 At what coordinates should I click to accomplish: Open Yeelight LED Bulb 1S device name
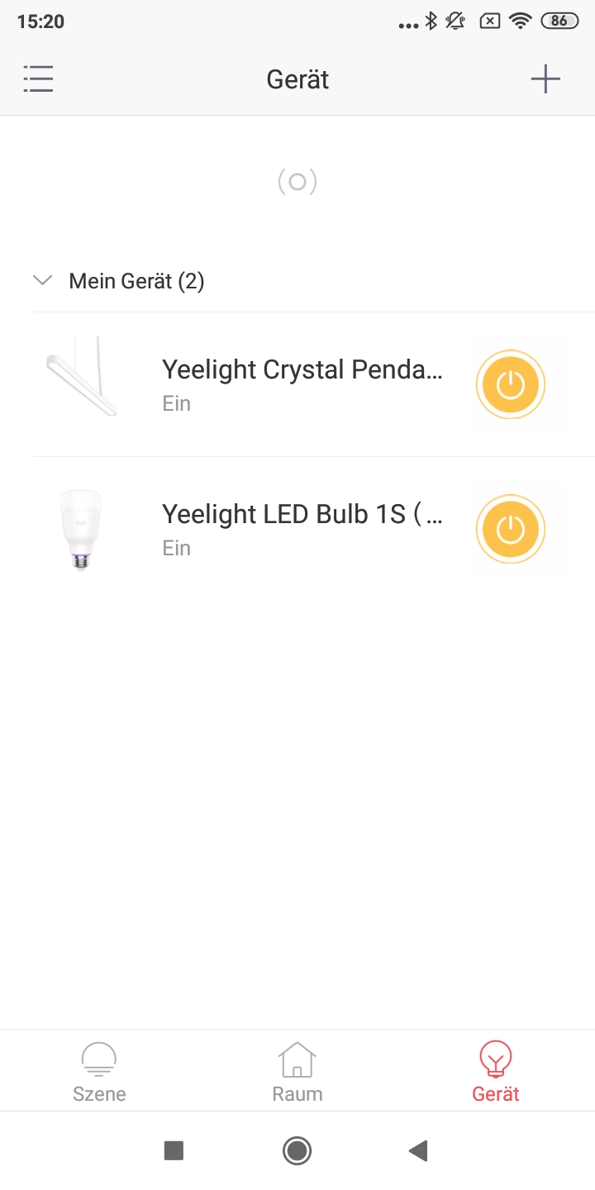tap(302, 514)
